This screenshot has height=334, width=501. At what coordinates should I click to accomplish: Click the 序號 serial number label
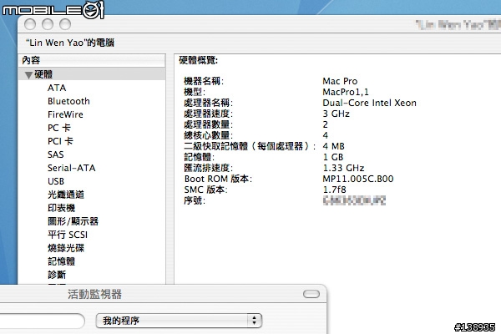195,200
